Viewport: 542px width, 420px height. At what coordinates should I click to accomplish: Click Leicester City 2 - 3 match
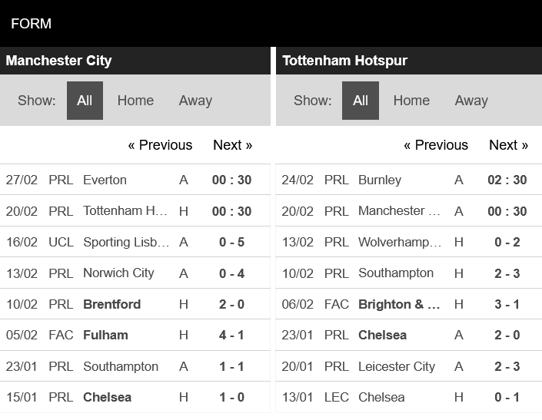pos(397,366)
